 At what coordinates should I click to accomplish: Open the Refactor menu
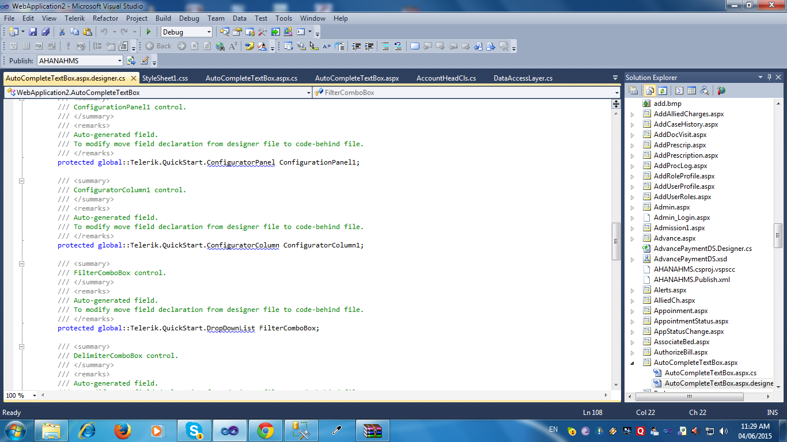click(105, 18)
